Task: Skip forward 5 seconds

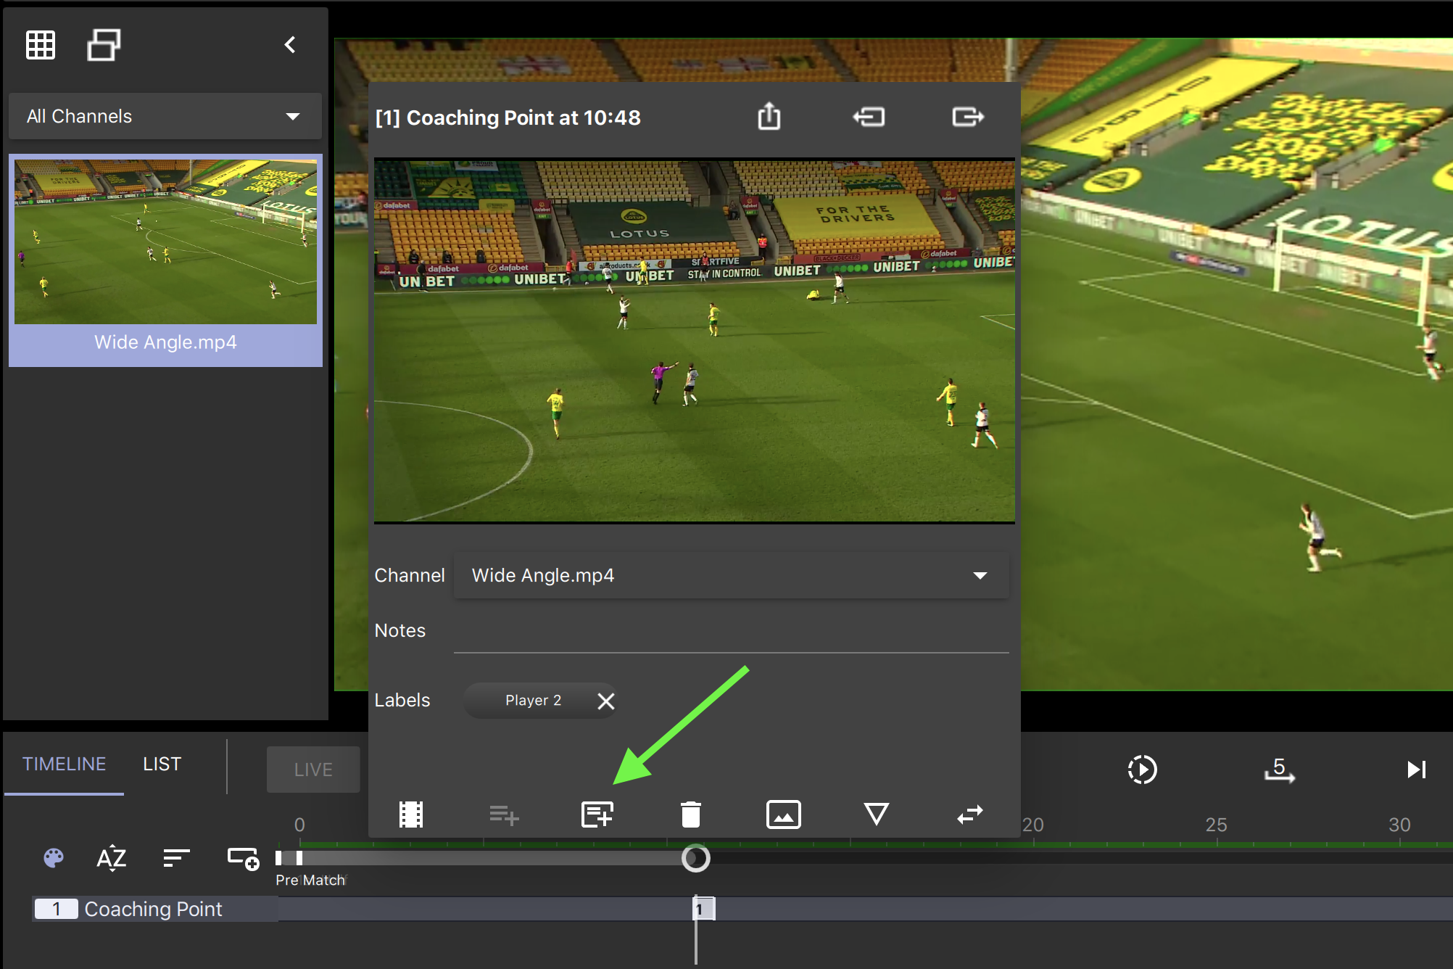Action: [x=1280, y=770]
